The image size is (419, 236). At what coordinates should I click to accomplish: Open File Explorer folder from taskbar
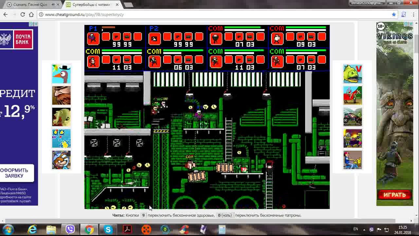51,229
